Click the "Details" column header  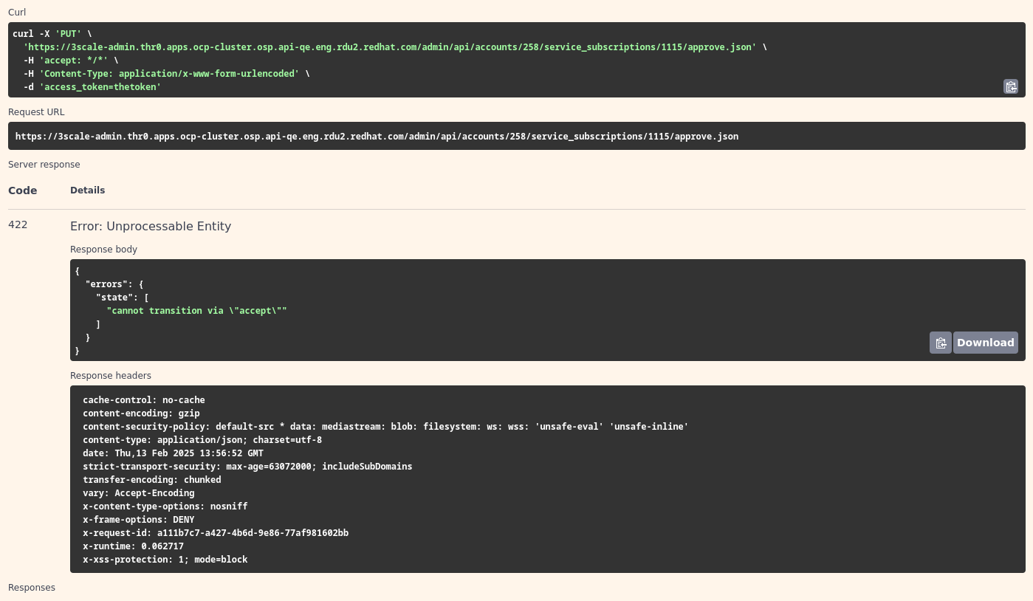[87, 190]
